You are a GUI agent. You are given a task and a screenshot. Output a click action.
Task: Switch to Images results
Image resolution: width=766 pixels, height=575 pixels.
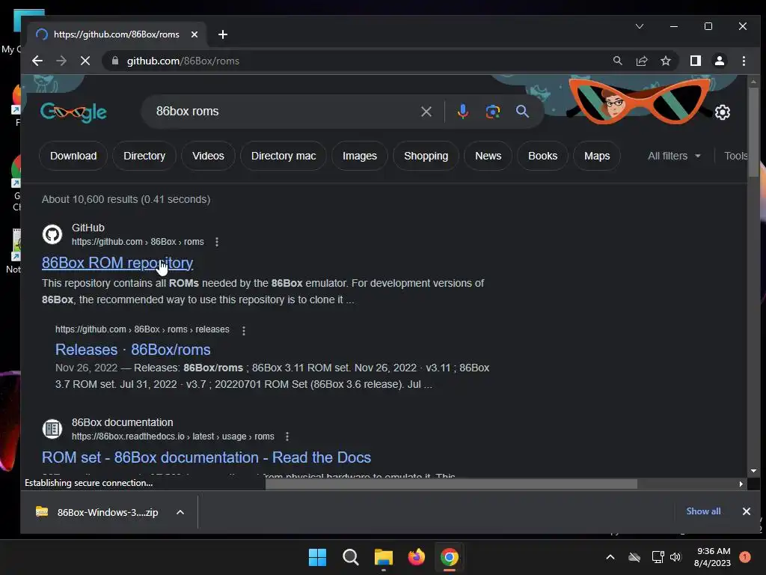(360, 156)
